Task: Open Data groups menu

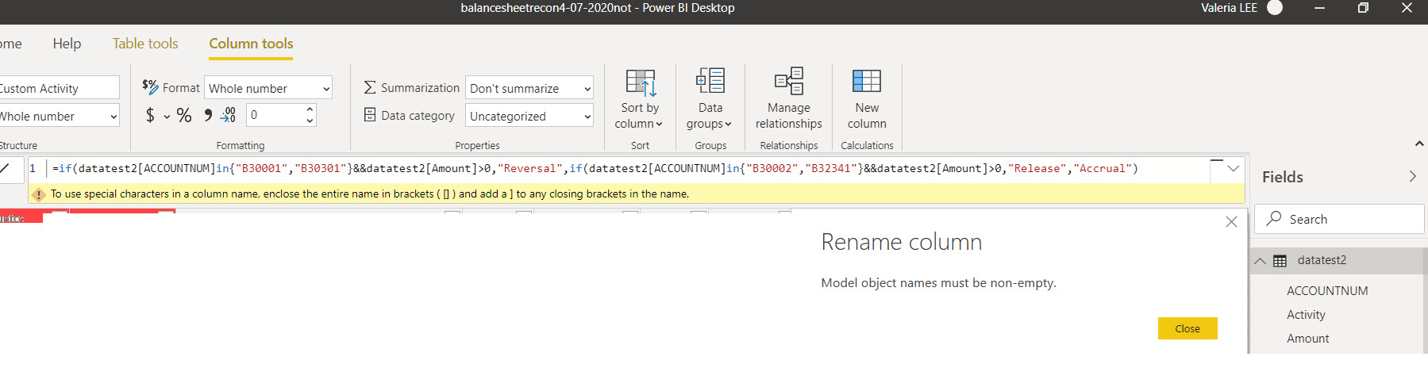Action: click(710, 100)
